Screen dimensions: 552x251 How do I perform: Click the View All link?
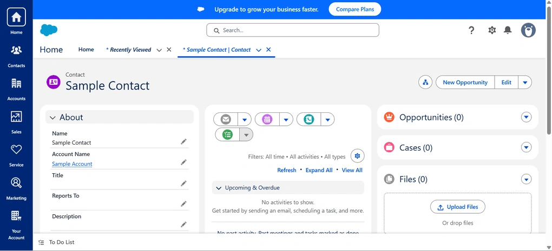pyautogui.click(x=352, y=170)
